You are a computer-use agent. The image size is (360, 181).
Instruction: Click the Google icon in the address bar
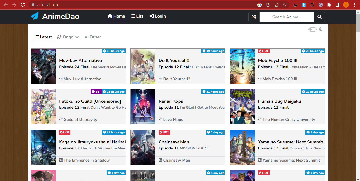coord(260,5)
